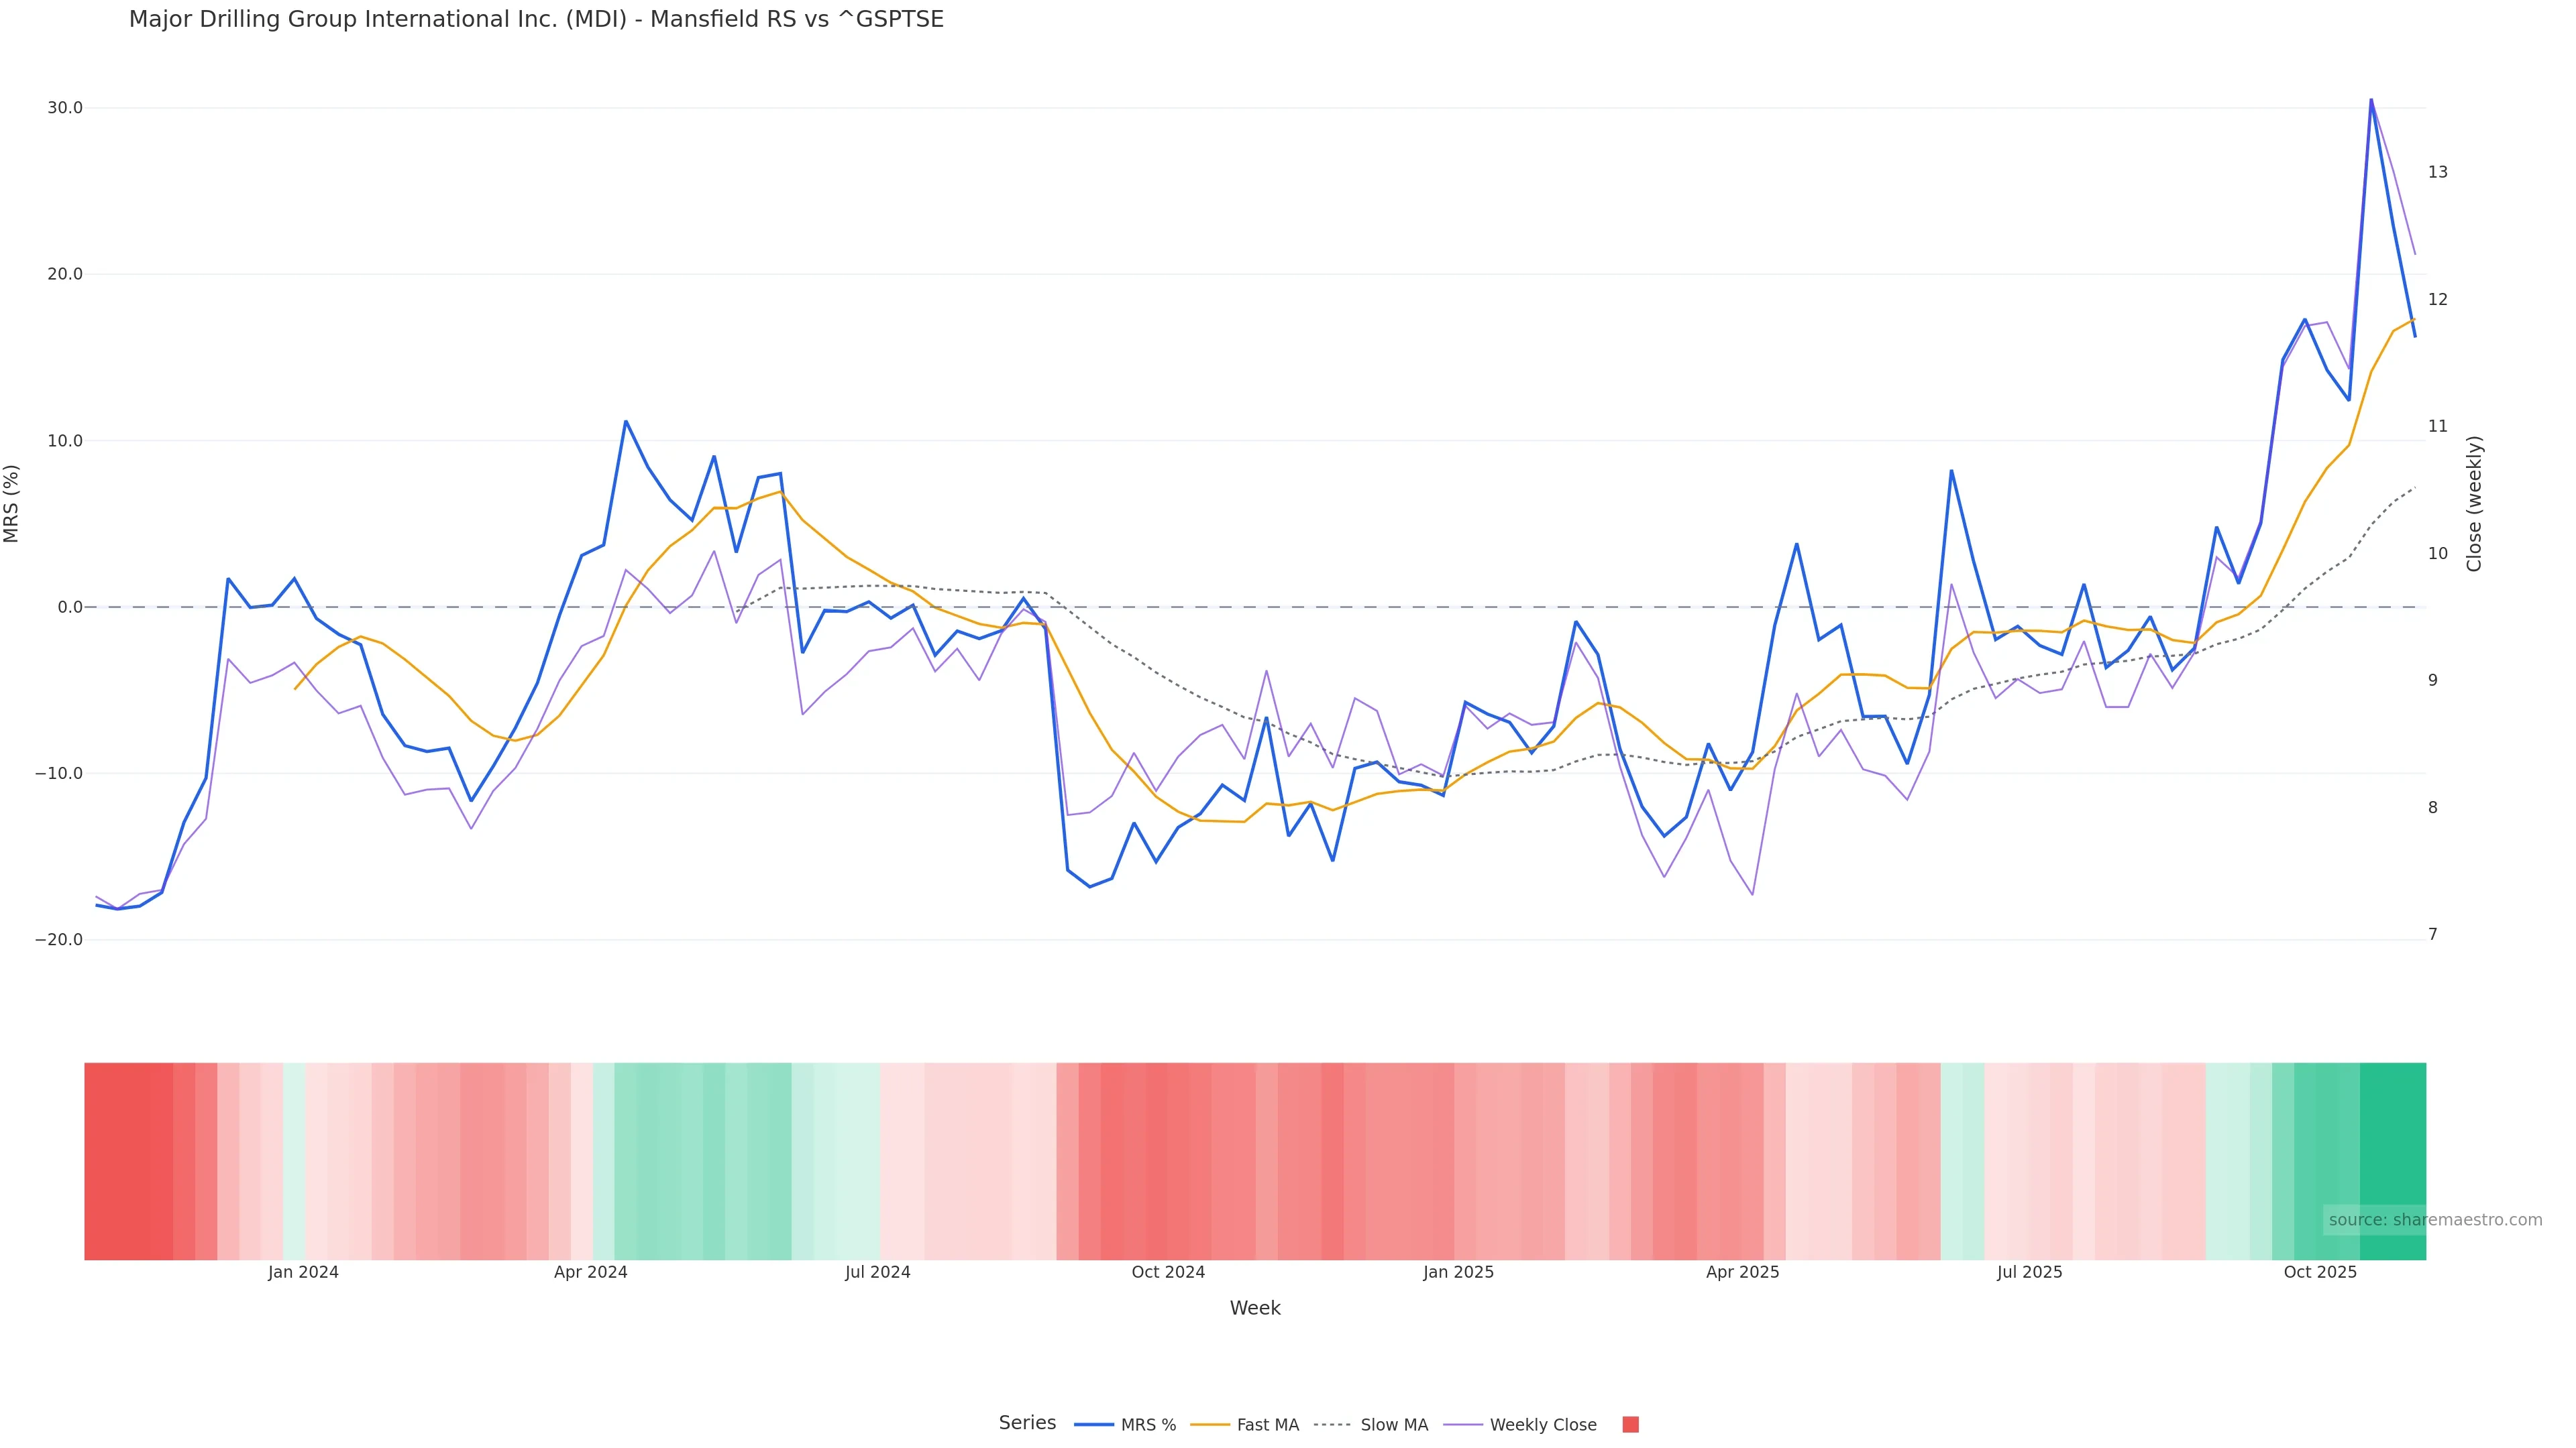Click the 30.0 left axis tick label
This screenshot has height=1448, width=2576.
point(64,108)
